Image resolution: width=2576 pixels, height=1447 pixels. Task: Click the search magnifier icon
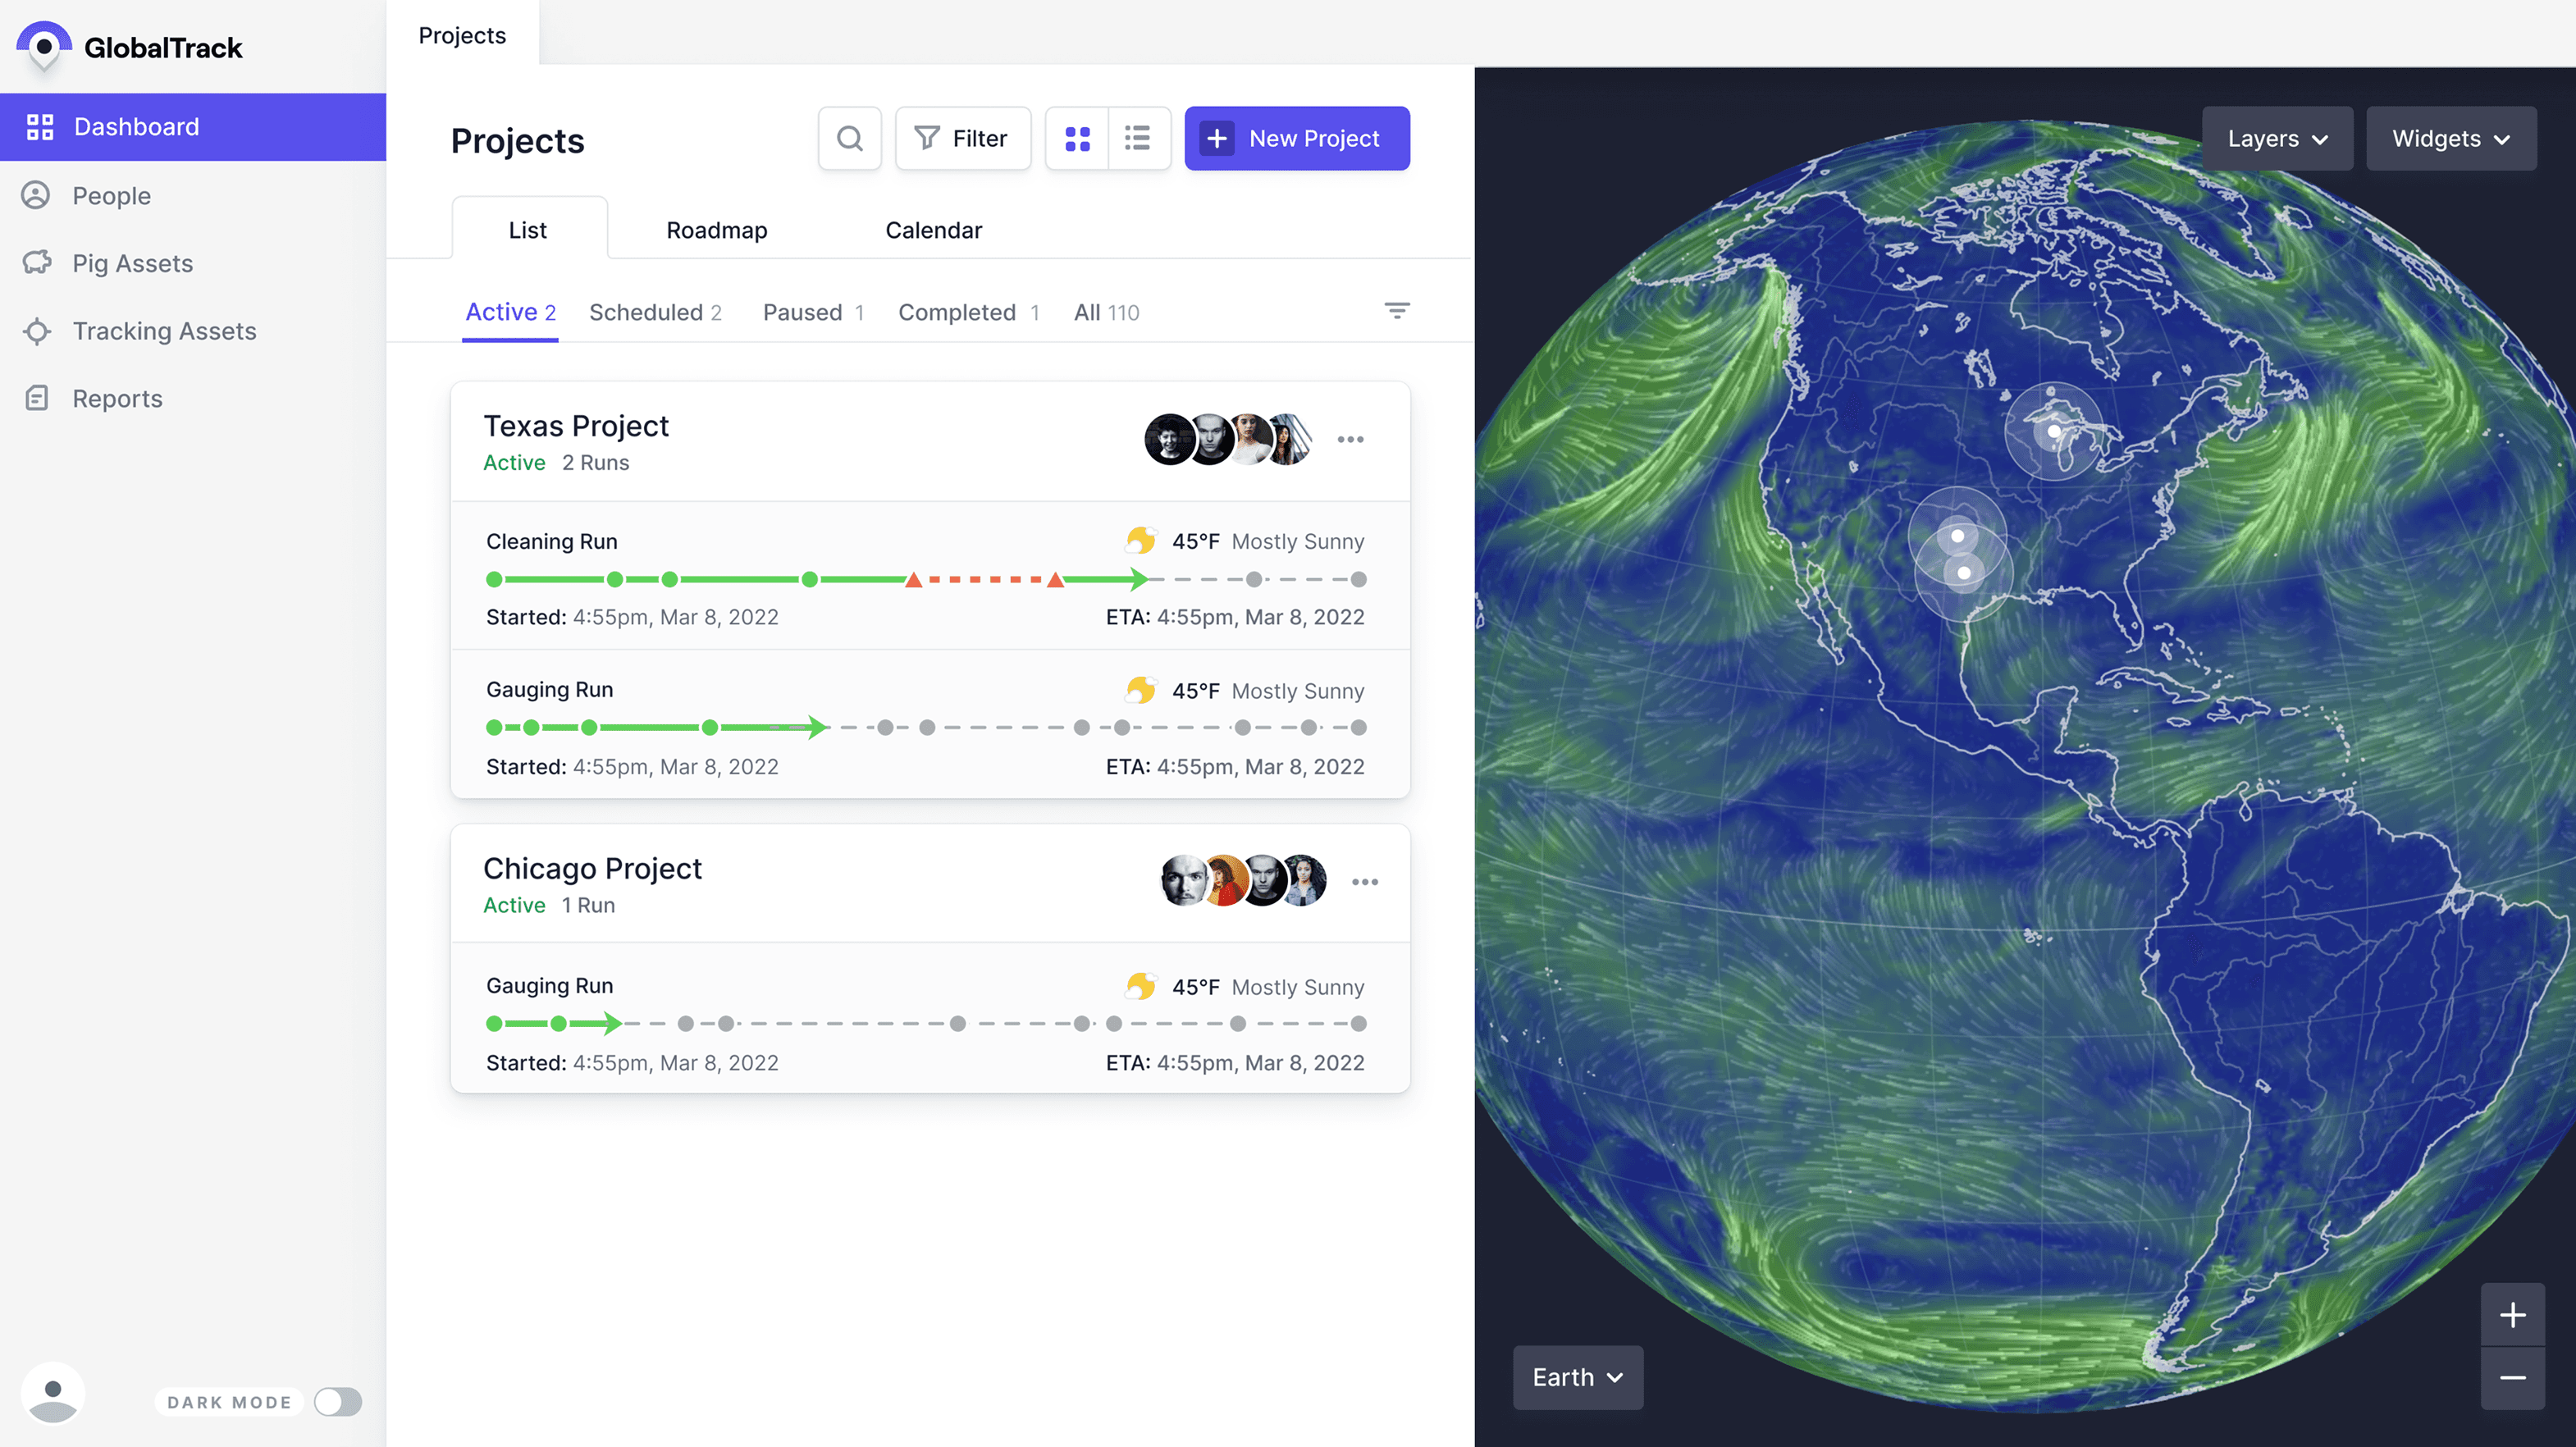[x=849, y=138]
